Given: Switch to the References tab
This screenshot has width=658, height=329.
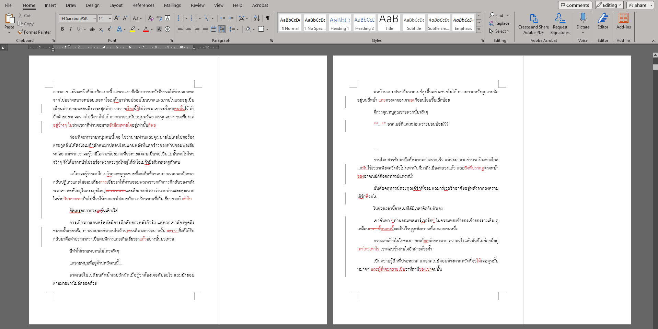Looking at the screenshot, I should pyautogui.click(x=143, y=5).
